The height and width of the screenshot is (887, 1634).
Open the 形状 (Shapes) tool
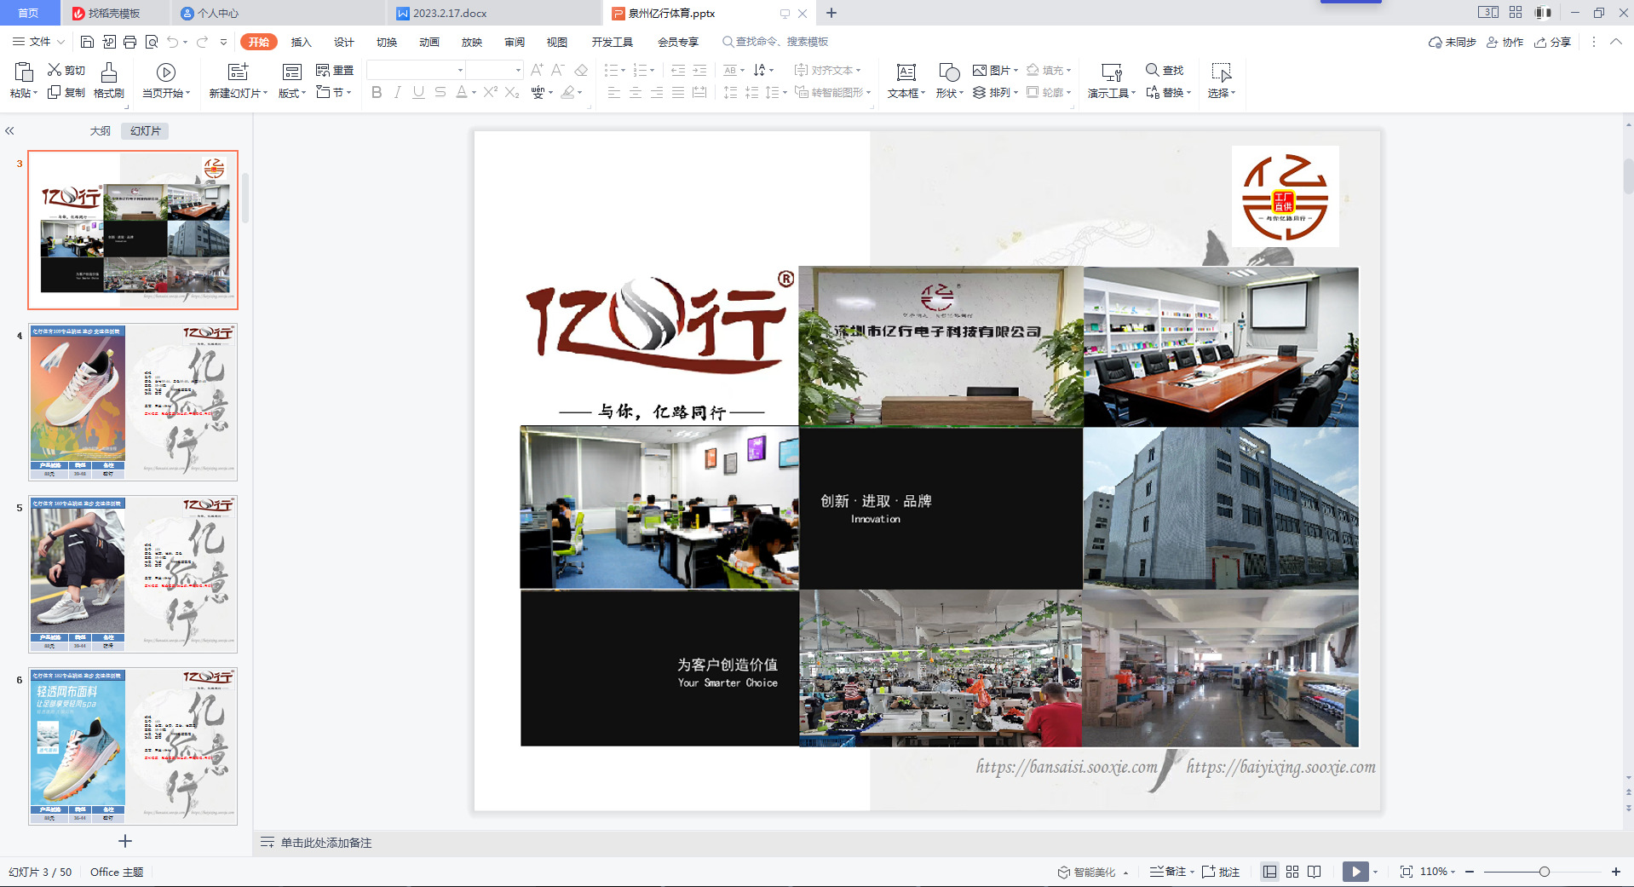pyautogui.click(x=949, y=72)
